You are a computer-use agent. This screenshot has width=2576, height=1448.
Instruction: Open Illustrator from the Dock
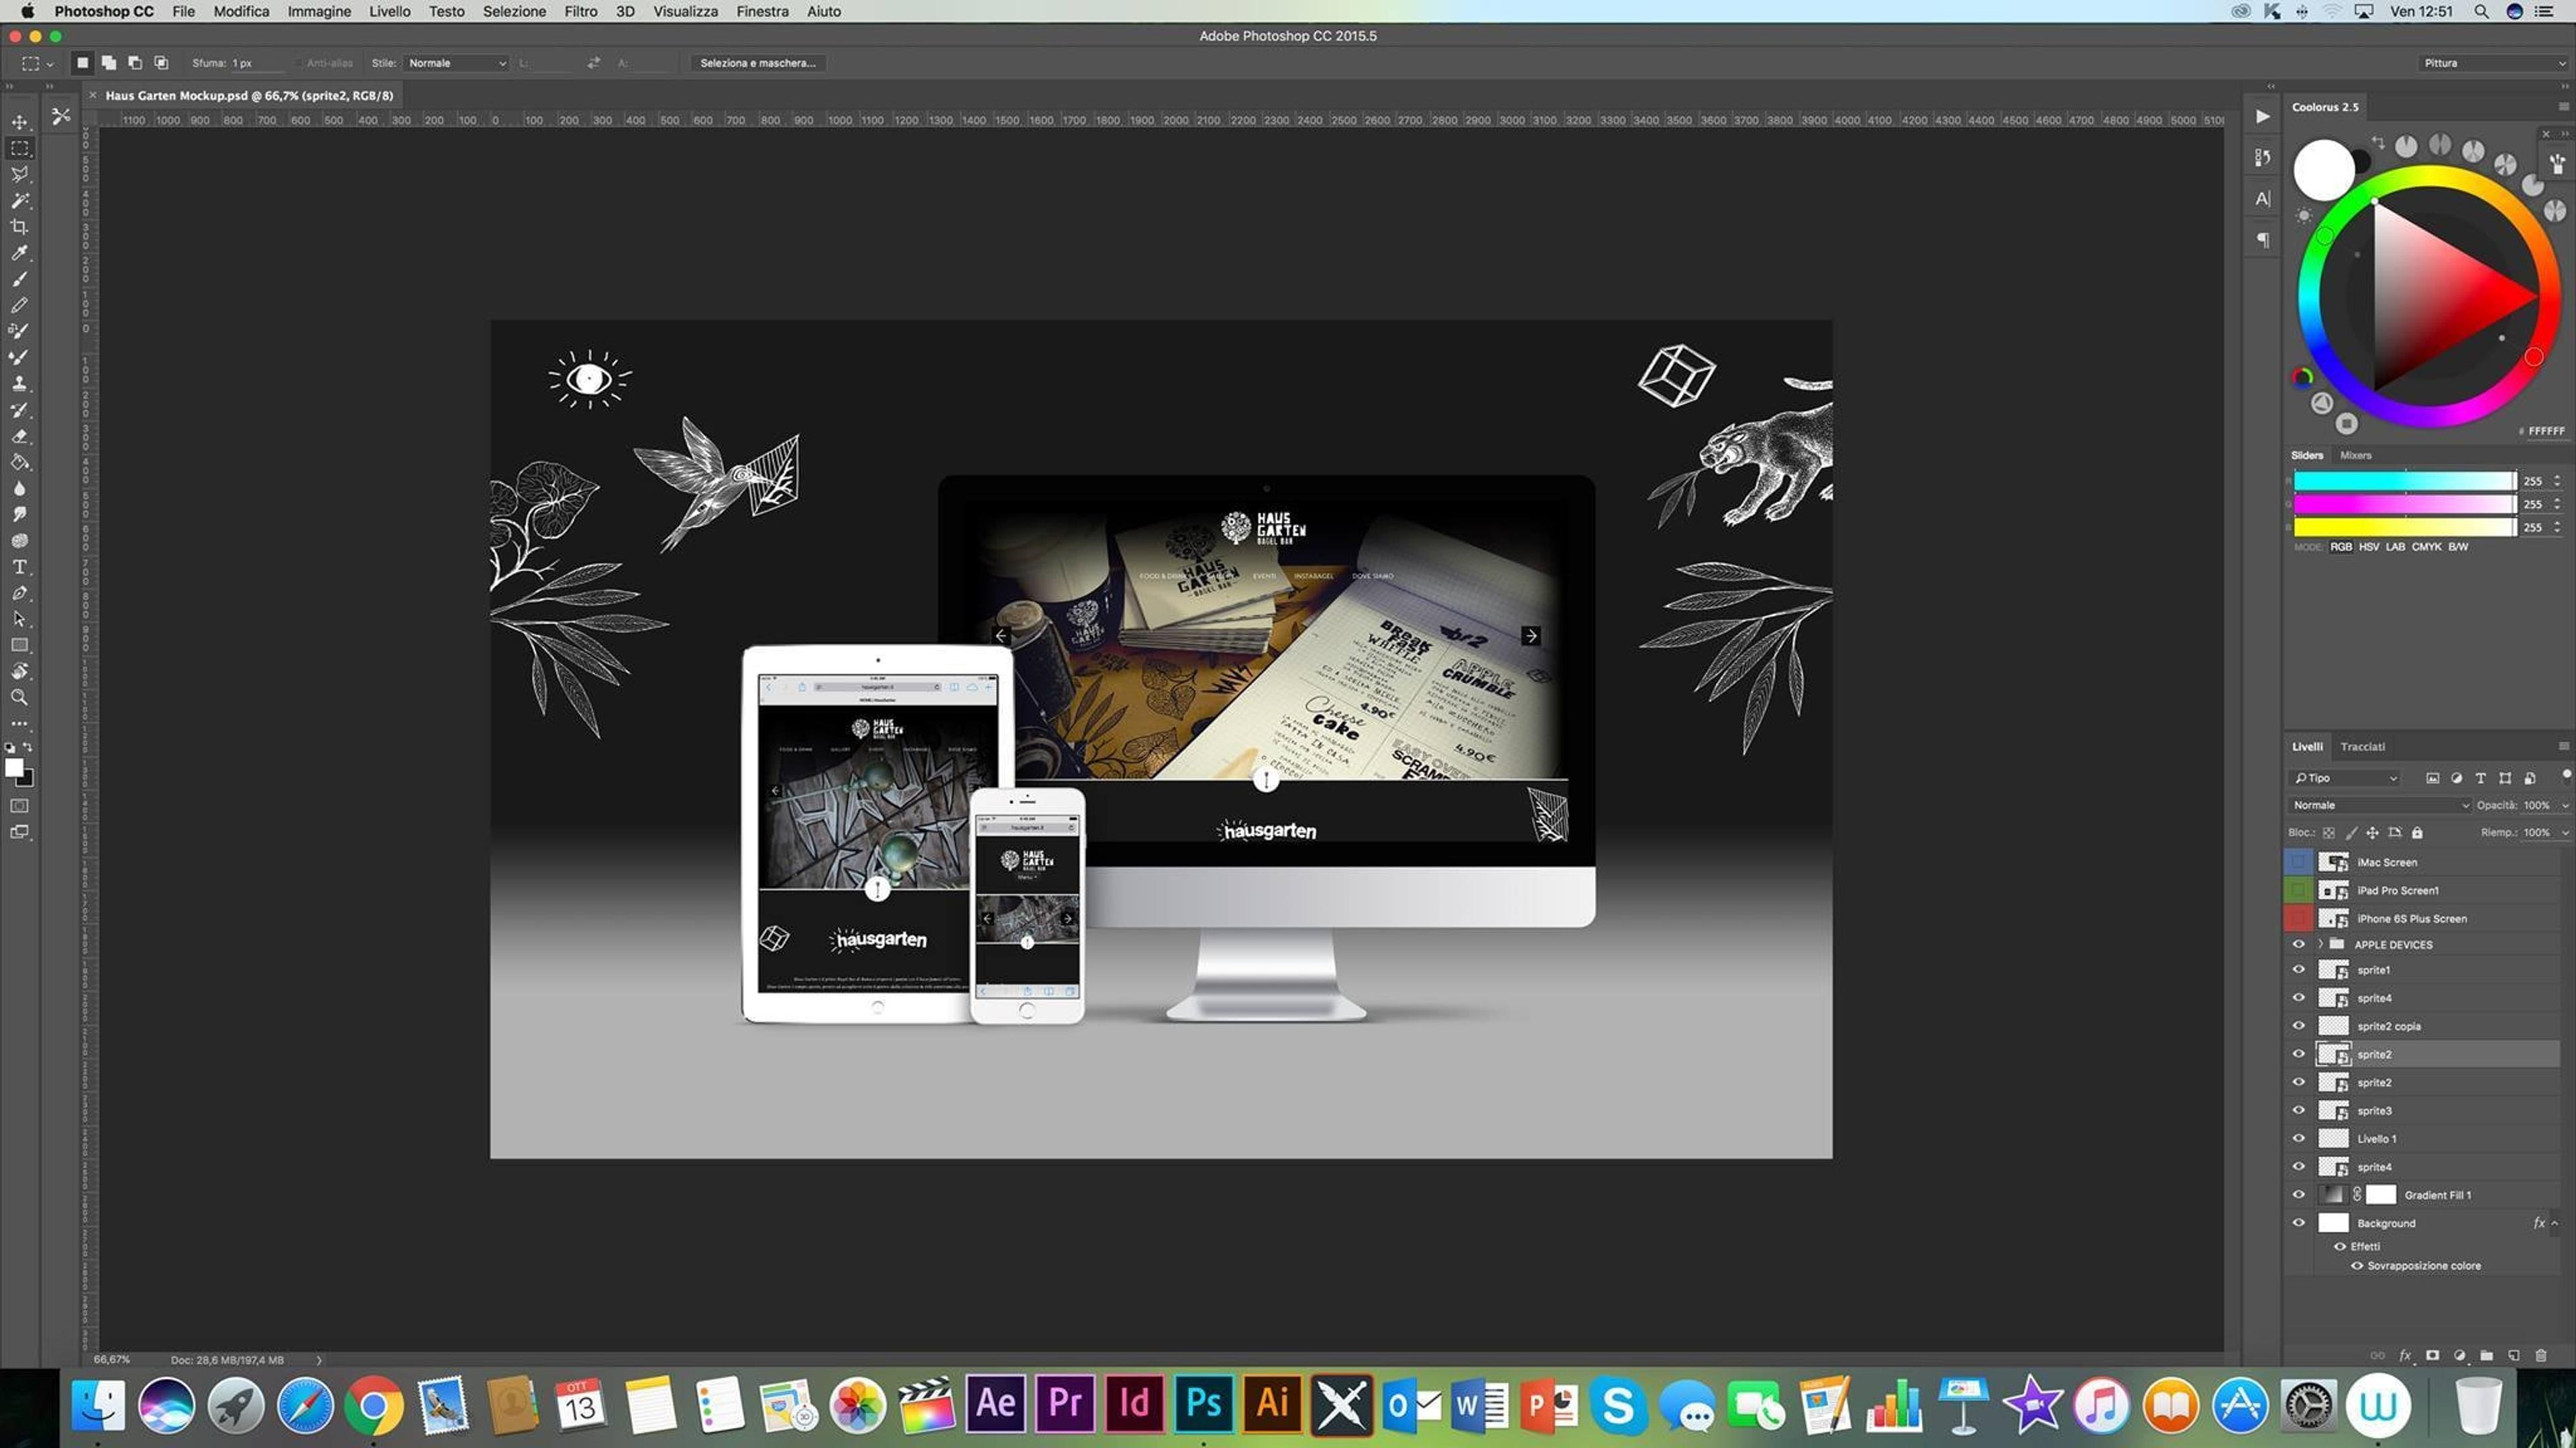(1272, 1404)
